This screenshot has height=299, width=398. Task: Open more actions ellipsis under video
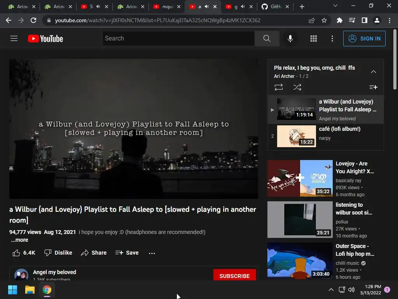(x=152, y=253)
